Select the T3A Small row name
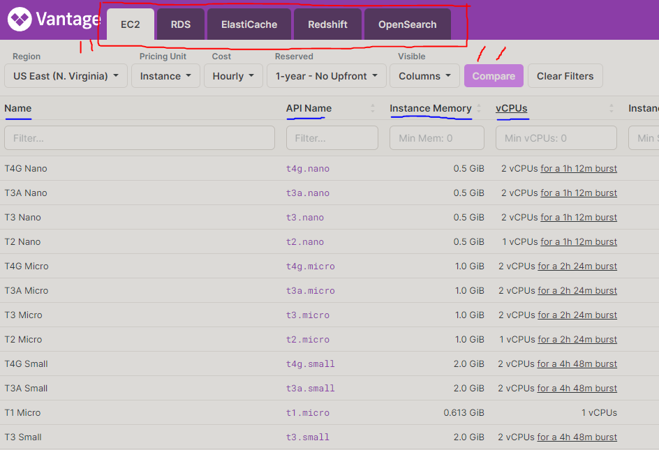The image size is (659, 450). 26,388
